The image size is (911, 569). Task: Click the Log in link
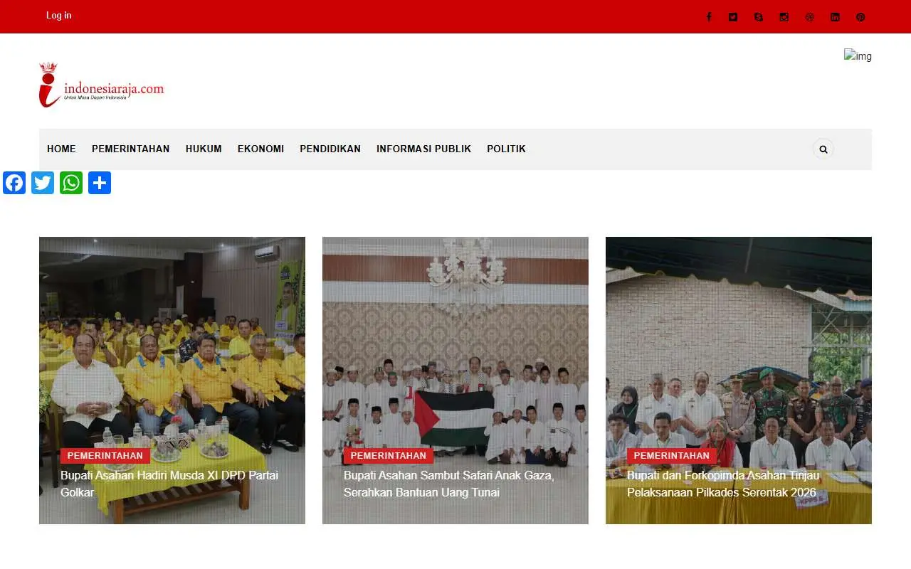[x=59, y=16]
